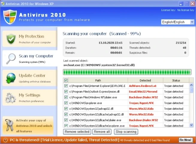Screen dimensions: 196x144
Task: Toggle the select-all checkbox in table header
Action: [66, 80]
